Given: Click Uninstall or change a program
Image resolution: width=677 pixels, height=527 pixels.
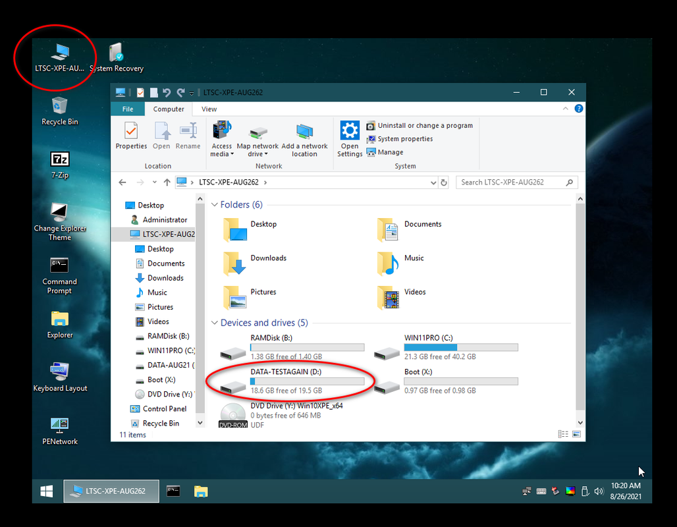Looking at the screenshot, I should tap(420, 125).
